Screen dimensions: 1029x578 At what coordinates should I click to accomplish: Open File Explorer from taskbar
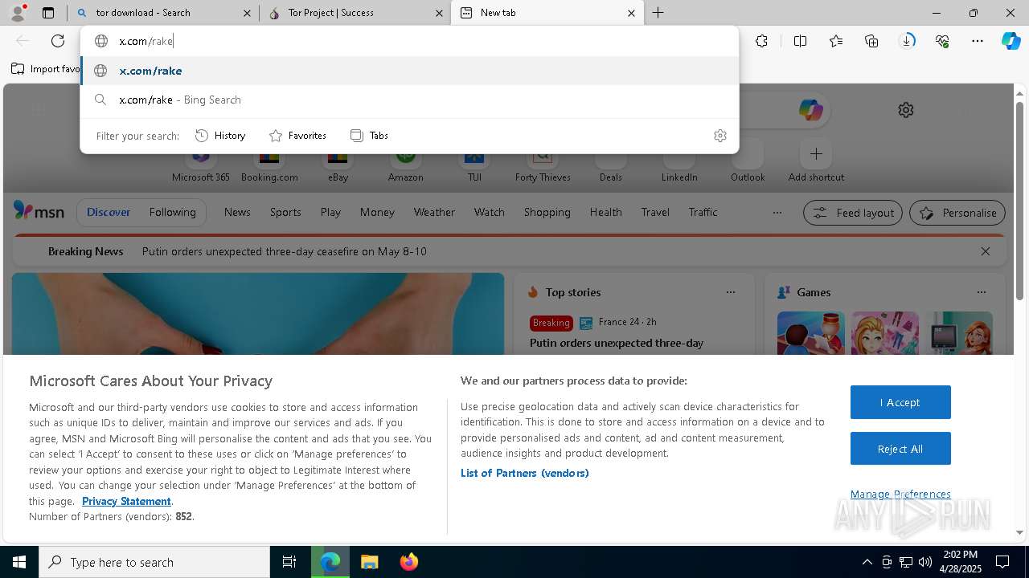pos(369,562)
